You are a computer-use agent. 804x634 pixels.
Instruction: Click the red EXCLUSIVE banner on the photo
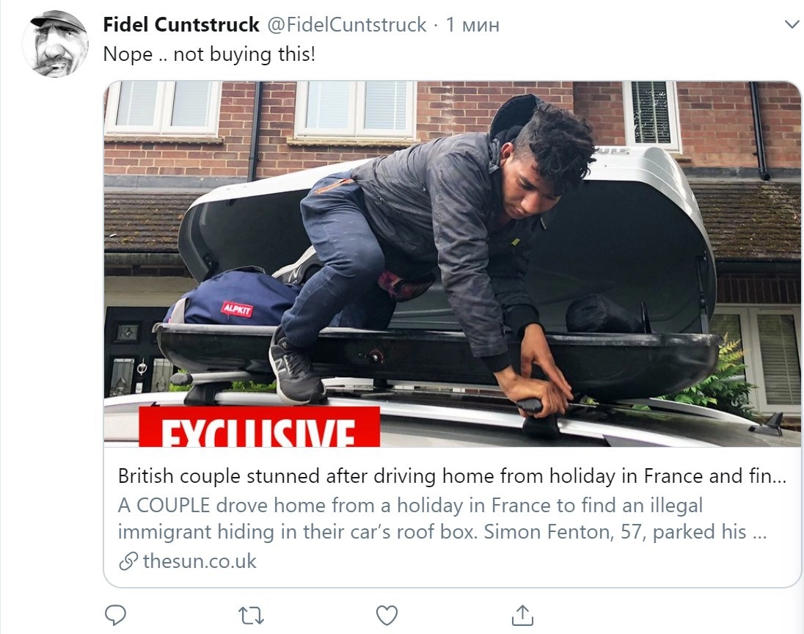259,428
